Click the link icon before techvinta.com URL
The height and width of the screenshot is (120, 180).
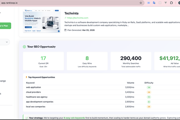point(66,18)
